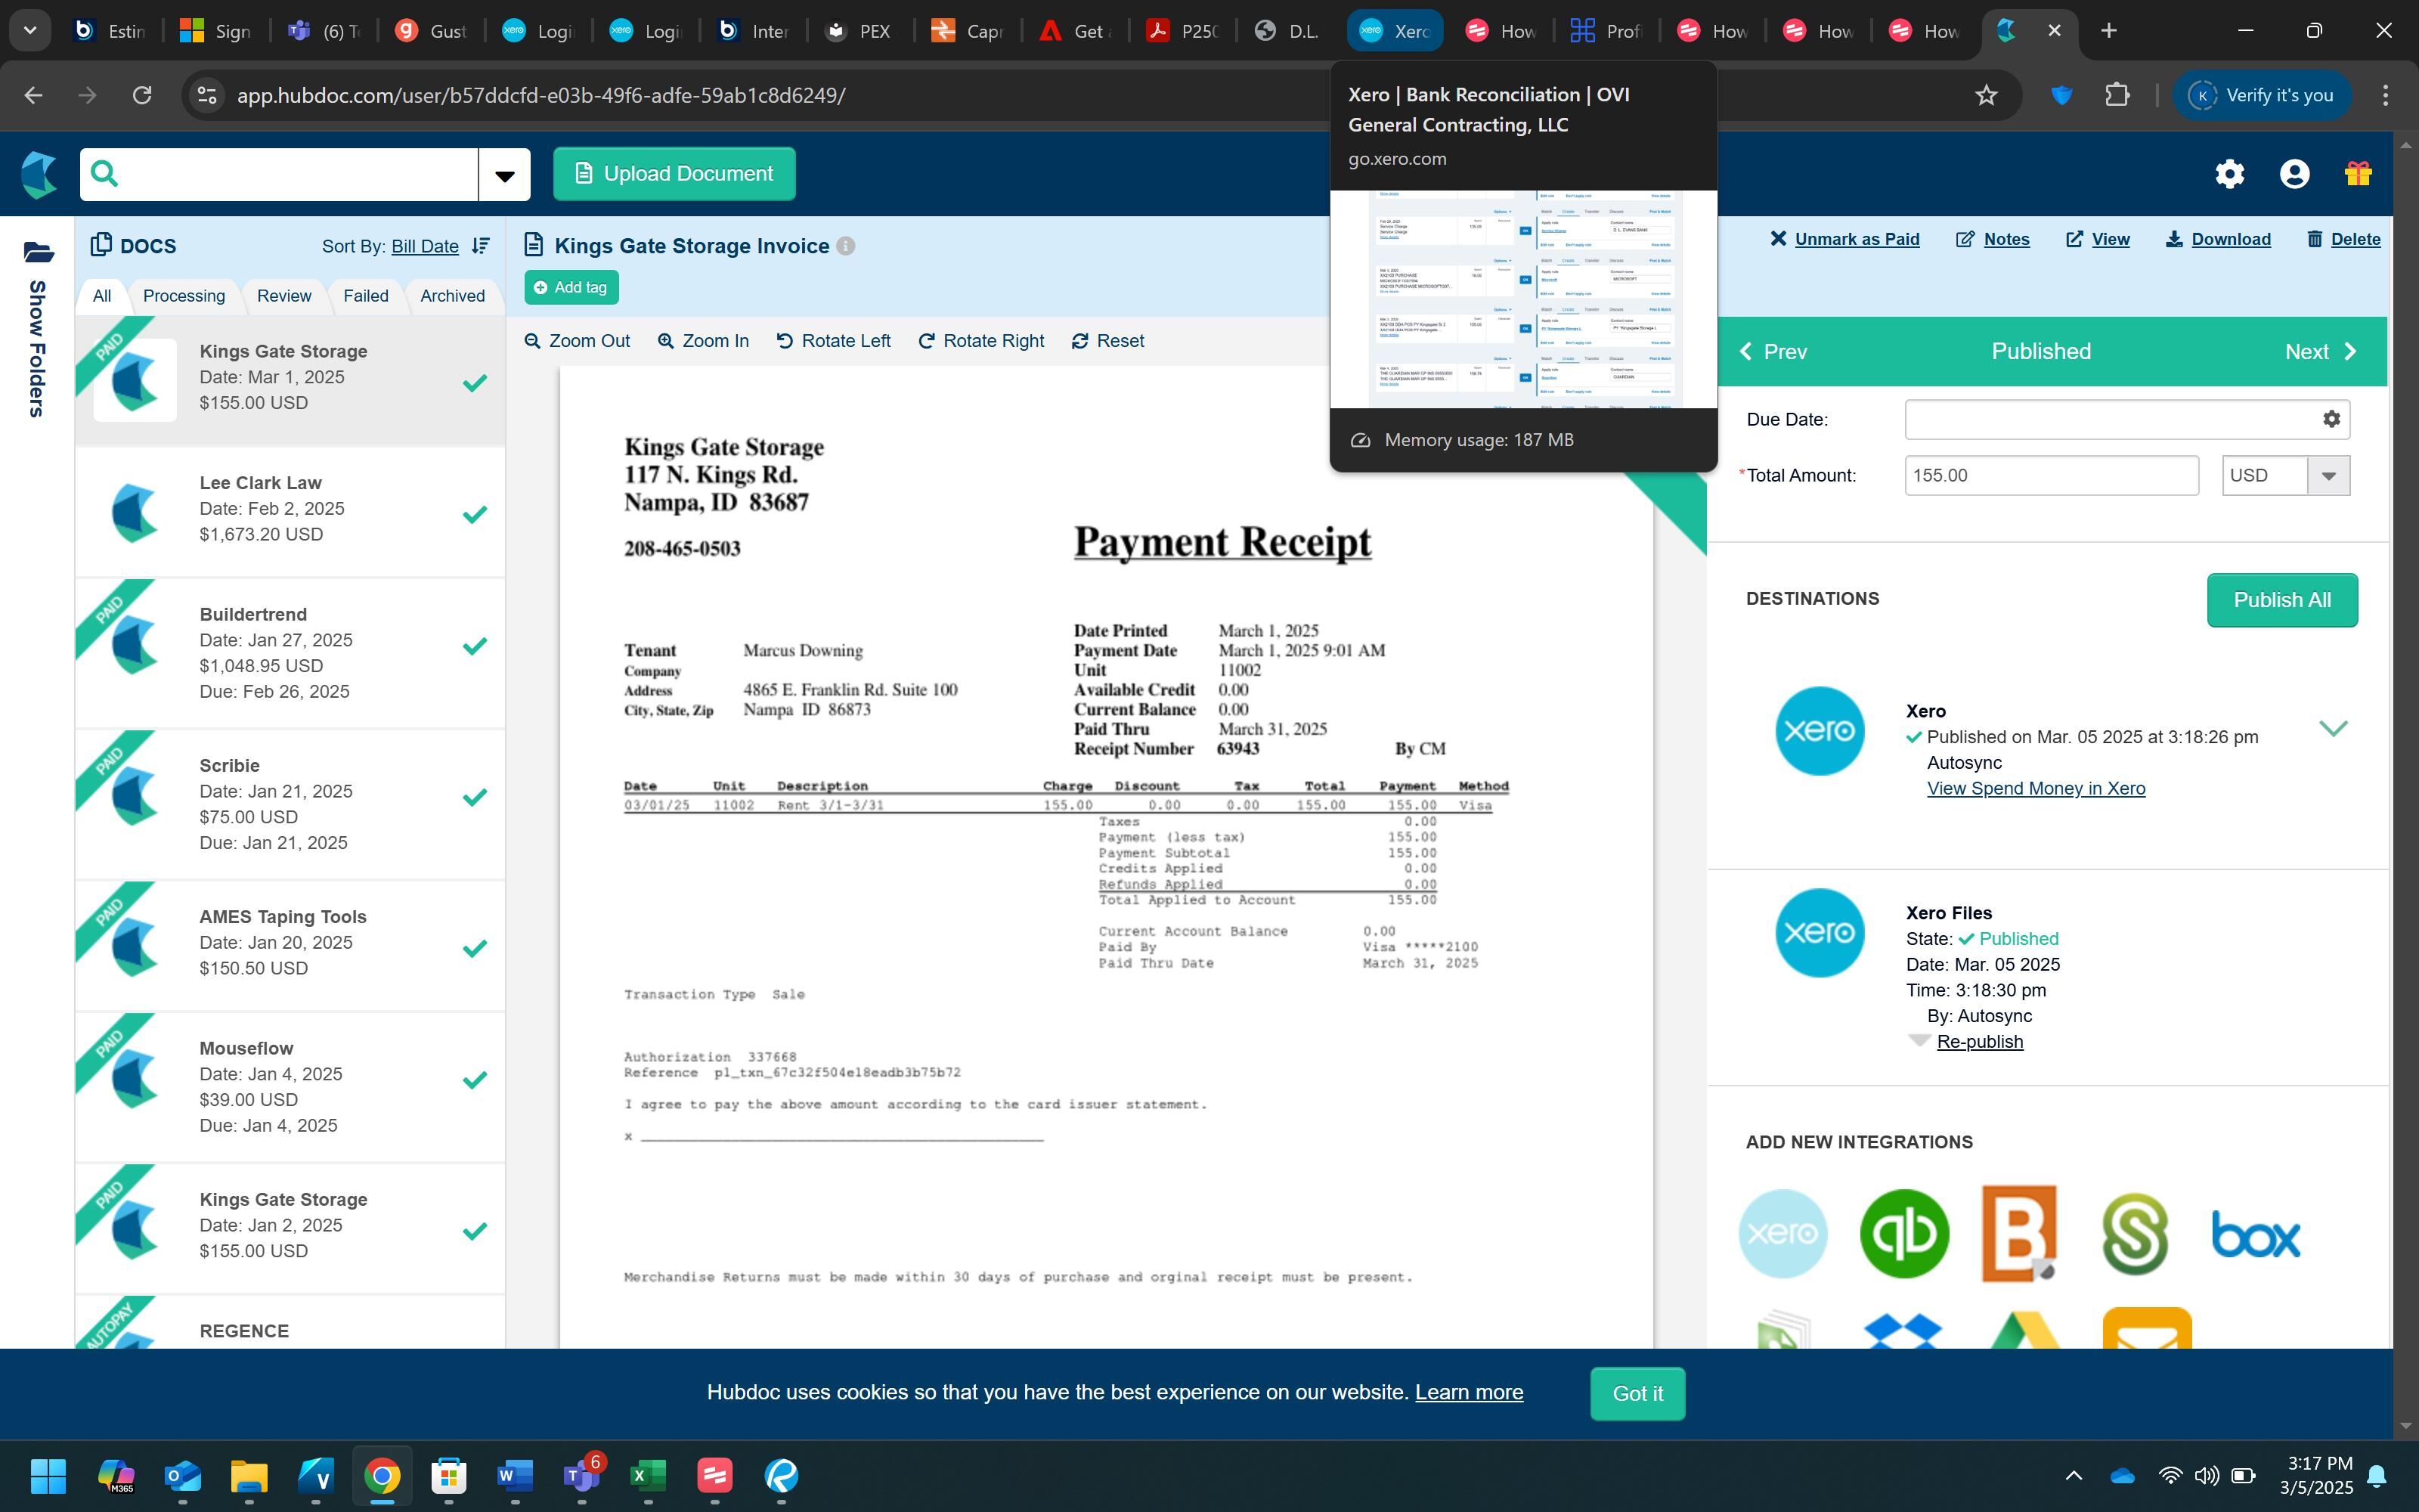Click the Publish All button
The height and width of the screenshot is (1512, 2419).
tap(2281, 600)
